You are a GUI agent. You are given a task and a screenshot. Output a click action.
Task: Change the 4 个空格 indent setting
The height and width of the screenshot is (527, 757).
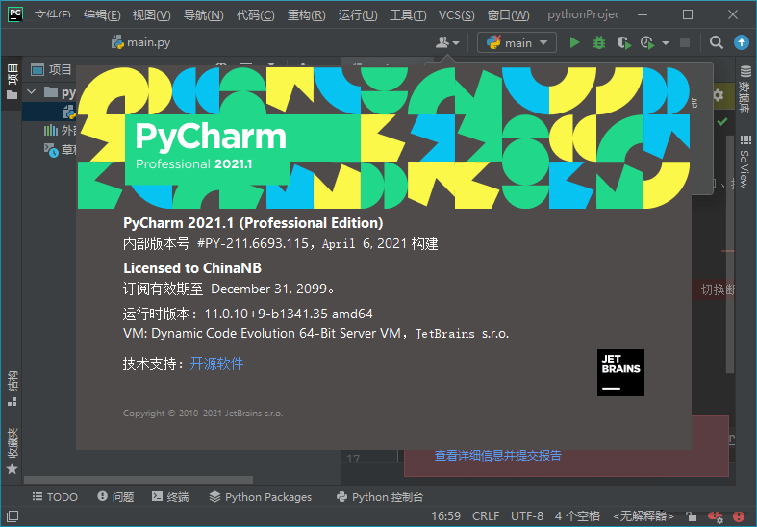click(577, 515)
